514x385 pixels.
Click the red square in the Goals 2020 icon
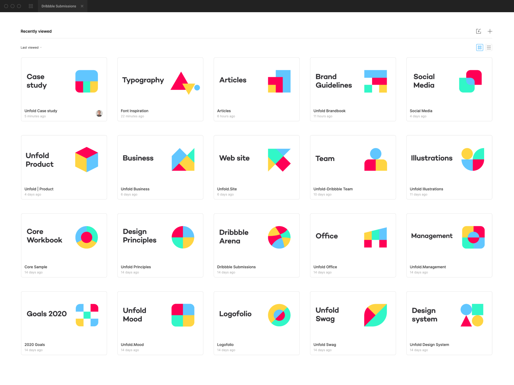(94, 308)
